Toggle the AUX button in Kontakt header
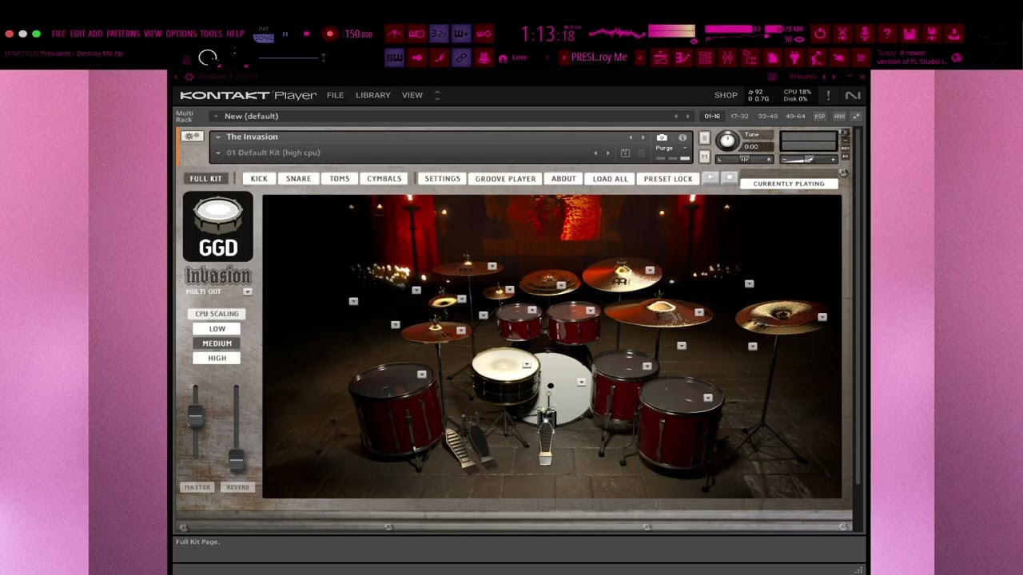Image resolution: width=1023 pixels, height=575 pixels. click(839, 117)
